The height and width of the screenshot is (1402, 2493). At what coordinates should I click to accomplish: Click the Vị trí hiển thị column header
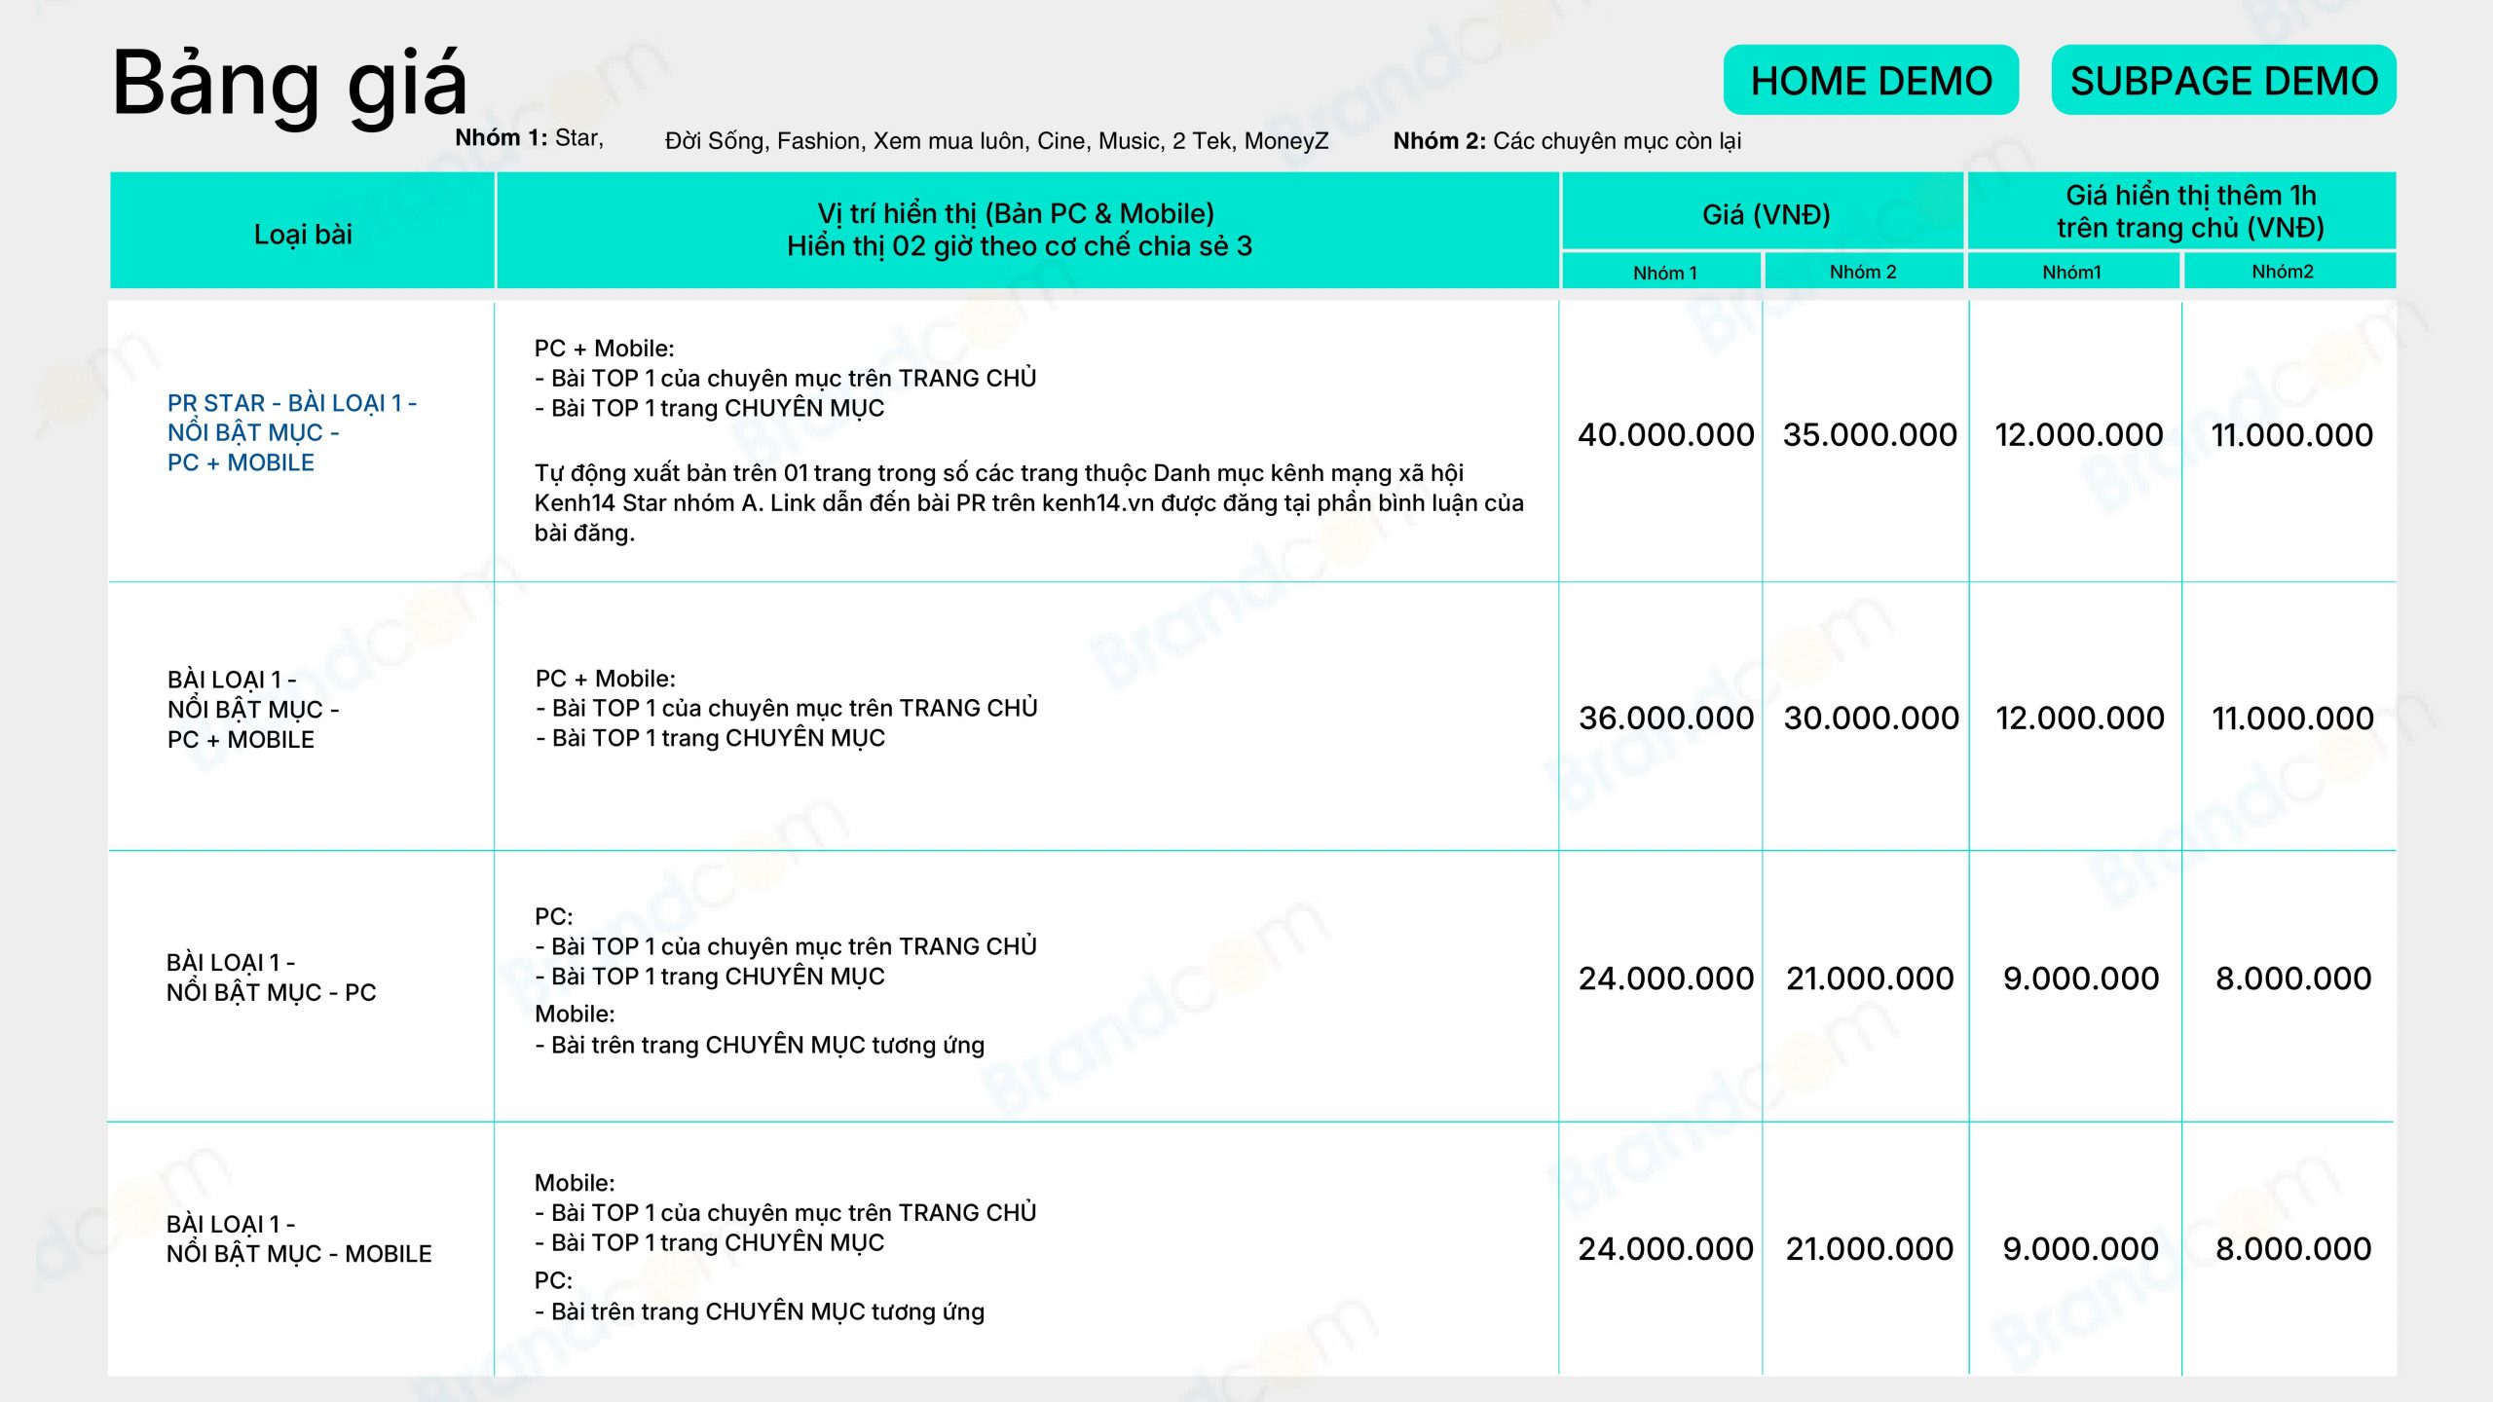point(1027,231)
